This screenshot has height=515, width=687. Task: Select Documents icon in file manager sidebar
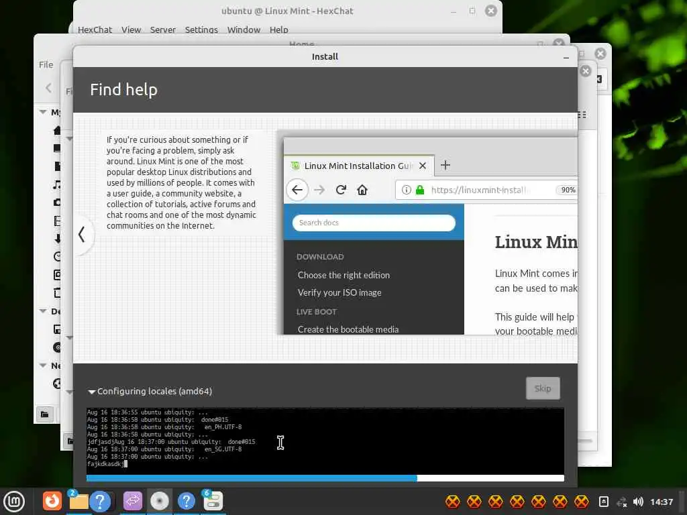coord(57,166)
